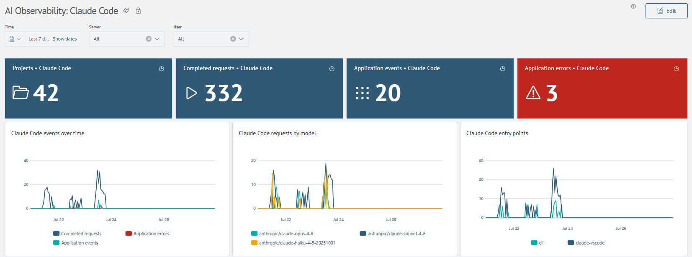Click the Completed requests count 332
The image size is (692, 257).
pos(224,93)
